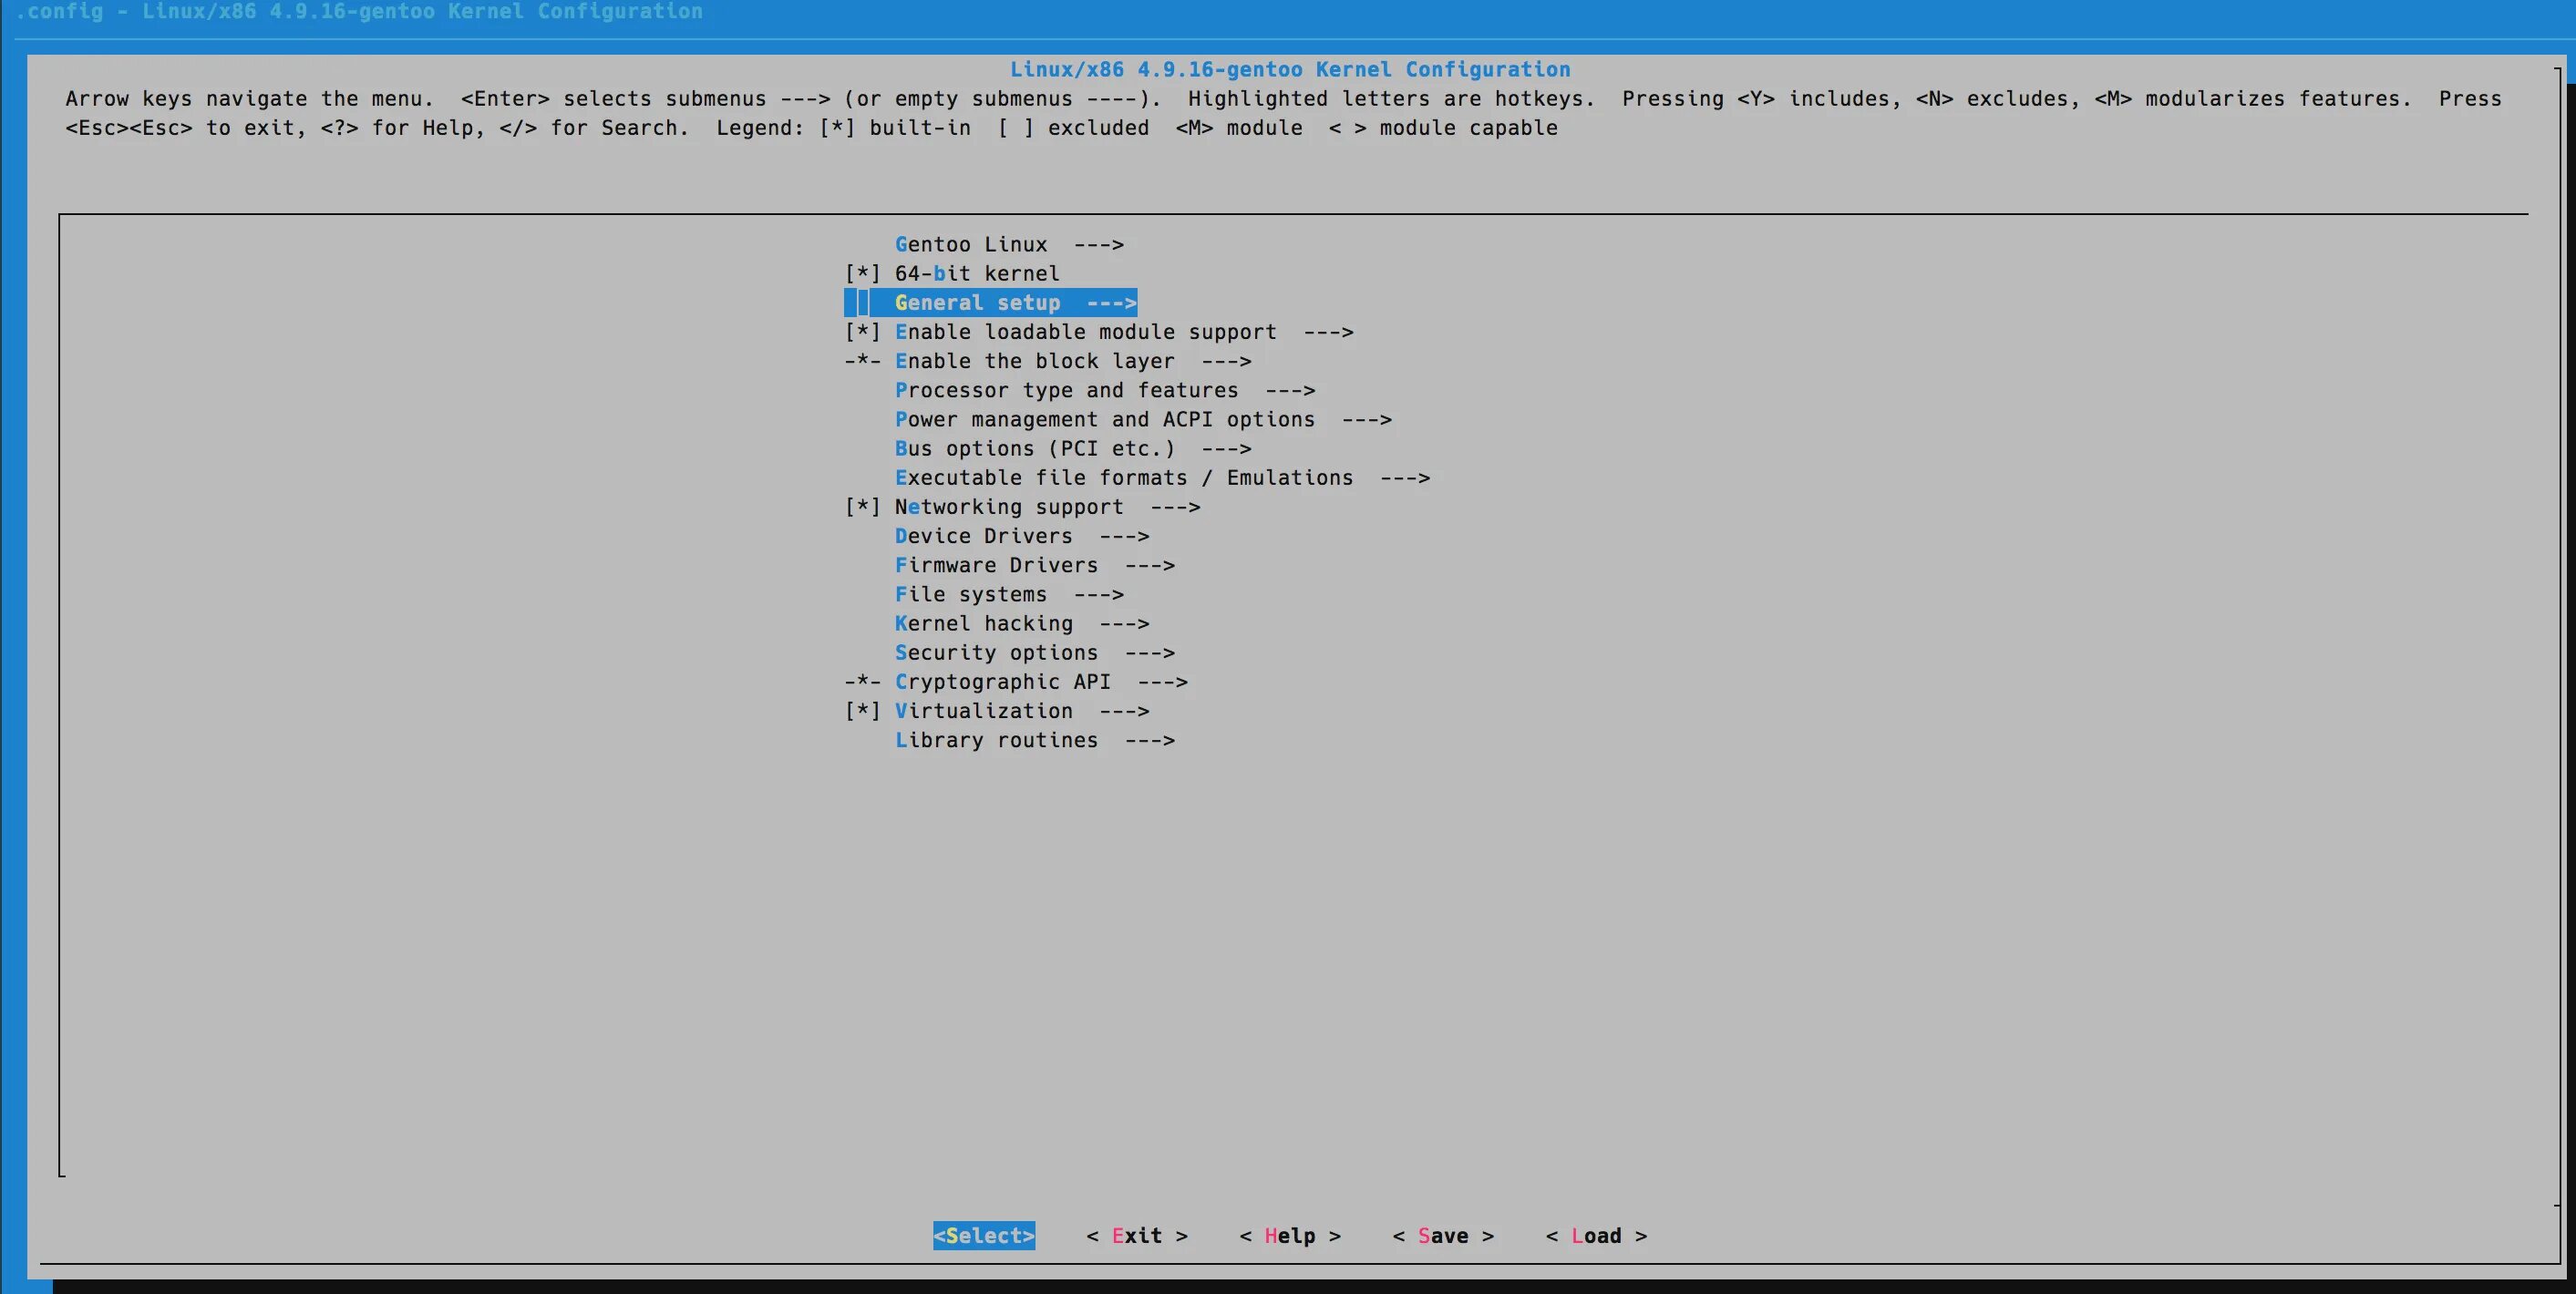Select the Gentoo Linux menu item
This screenshot has width=2576, height=1294.
(1004, 244)
